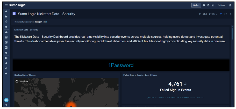Edit the KickstartDatasource datagen_otel filter field

(x=41, y=22)
